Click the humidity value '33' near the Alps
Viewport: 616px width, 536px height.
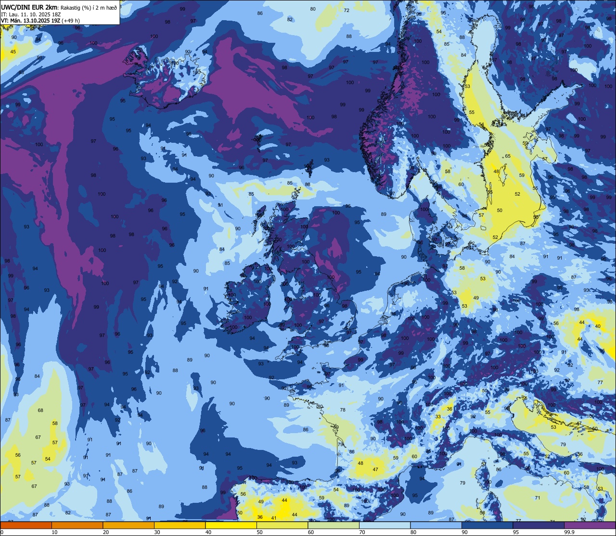438,417
